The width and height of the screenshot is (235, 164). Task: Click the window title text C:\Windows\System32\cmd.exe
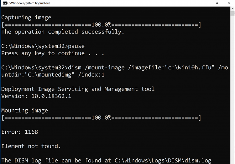click(x=29, y=3)
